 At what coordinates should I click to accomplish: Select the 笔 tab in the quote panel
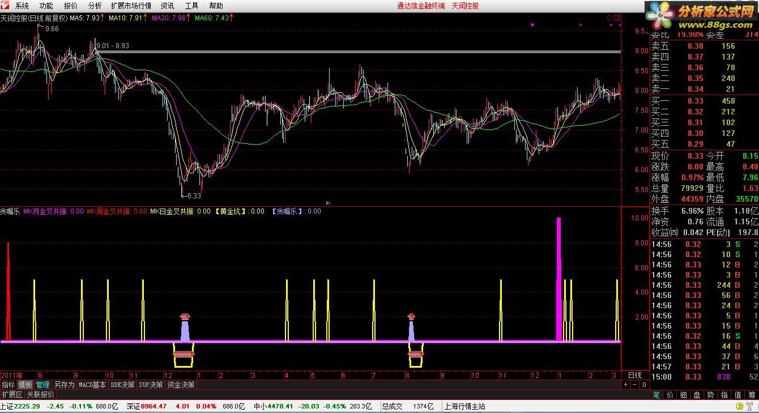point(656,395)
